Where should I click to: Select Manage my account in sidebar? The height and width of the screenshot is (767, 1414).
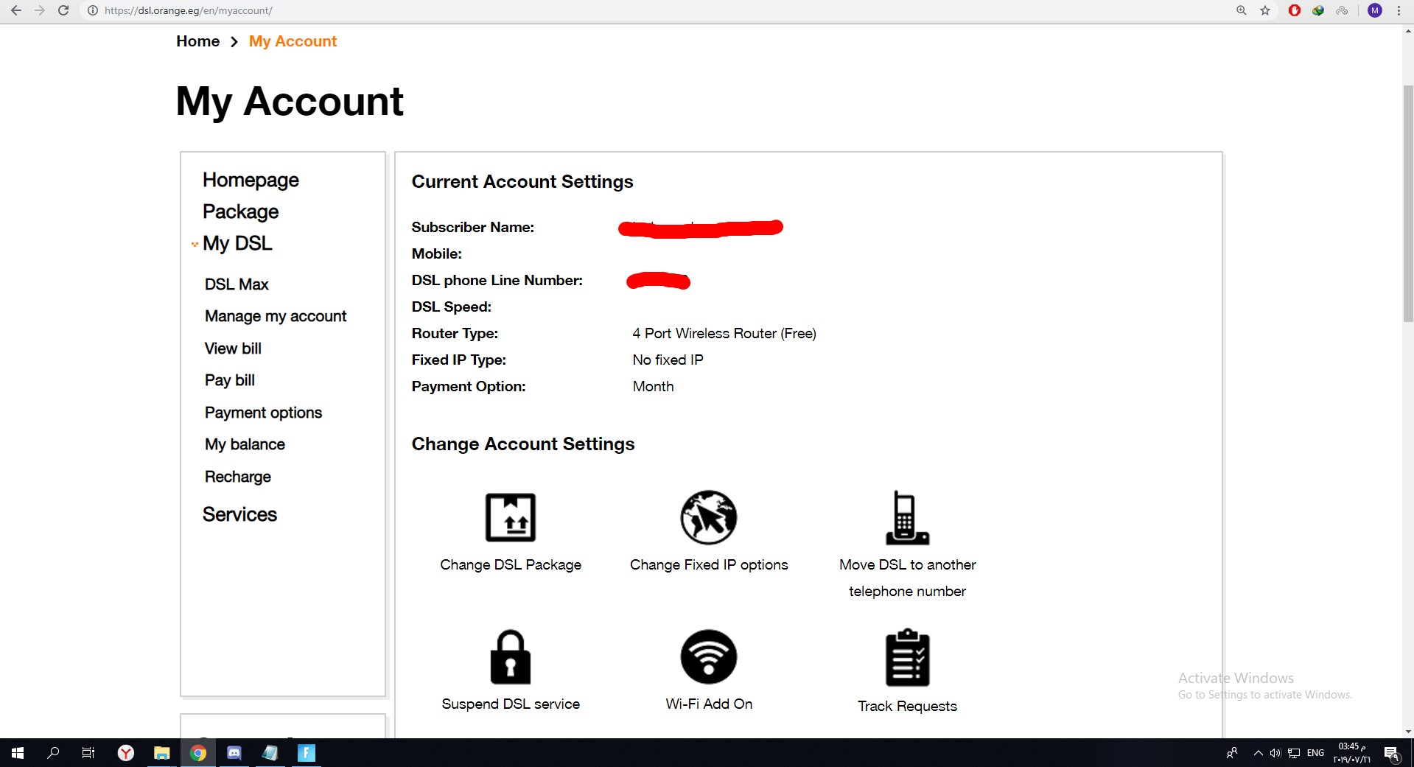point(276,316)
